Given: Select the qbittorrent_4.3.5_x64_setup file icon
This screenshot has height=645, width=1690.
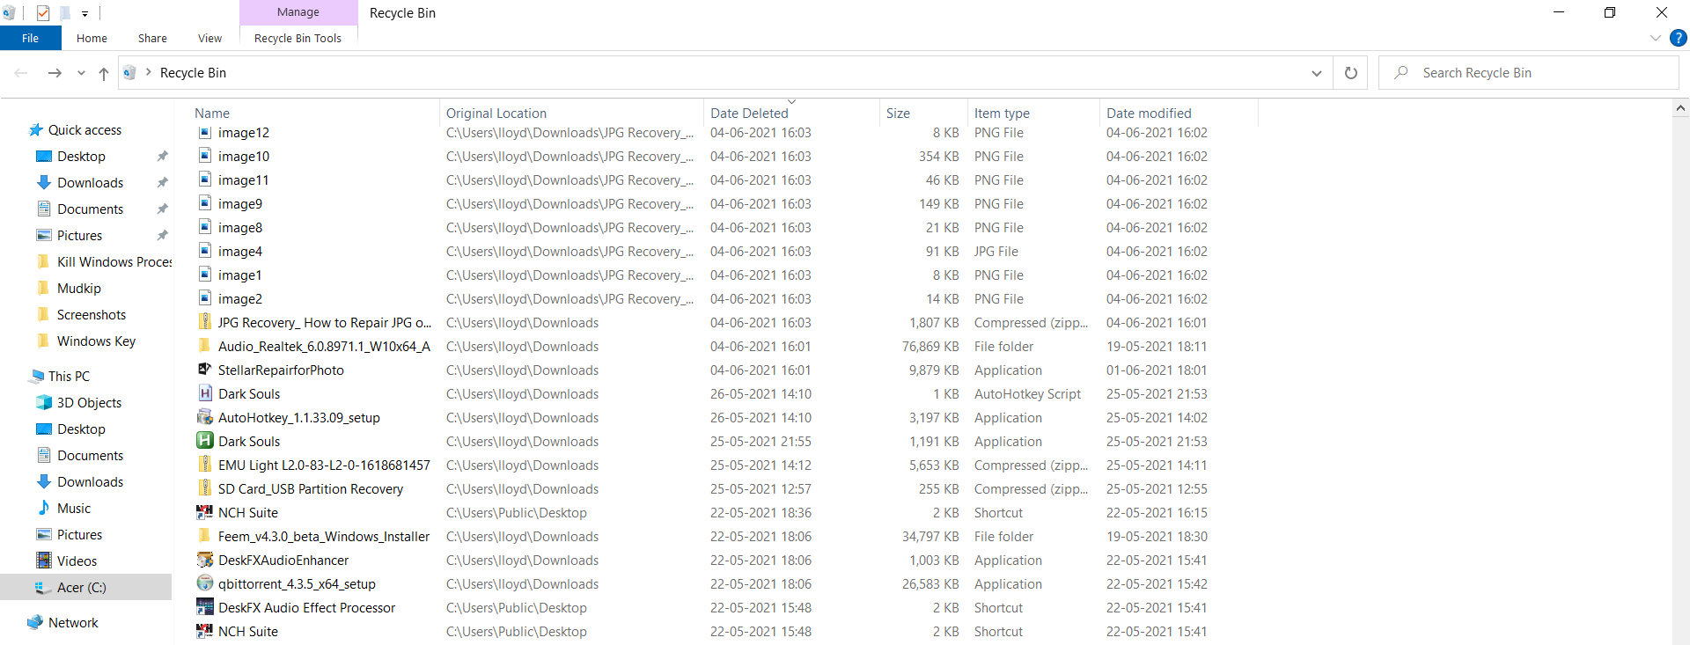Looking at the screenshot, I should pyautogui.click(x=205, y=583).
